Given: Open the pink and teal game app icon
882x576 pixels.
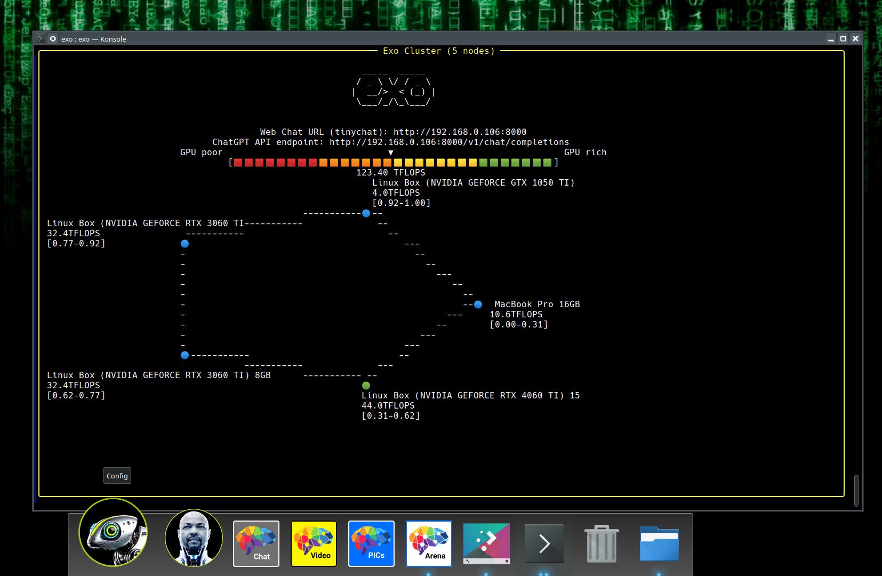Looking at the screenshot, I should 486,543.
